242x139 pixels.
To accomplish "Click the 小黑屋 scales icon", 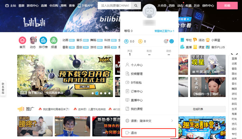I will (208, 40).
